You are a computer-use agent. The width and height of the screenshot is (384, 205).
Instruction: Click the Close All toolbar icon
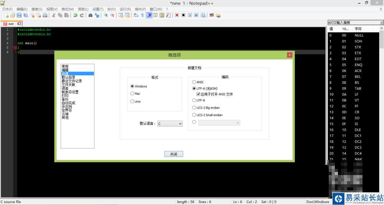[x=38, y=15]
